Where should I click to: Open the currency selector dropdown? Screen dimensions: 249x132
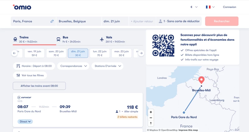pos(194,7)
